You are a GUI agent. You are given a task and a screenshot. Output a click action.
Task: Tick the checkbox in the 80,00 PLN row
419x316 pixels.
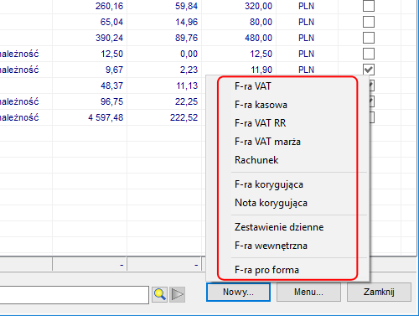tap(369, 22)
